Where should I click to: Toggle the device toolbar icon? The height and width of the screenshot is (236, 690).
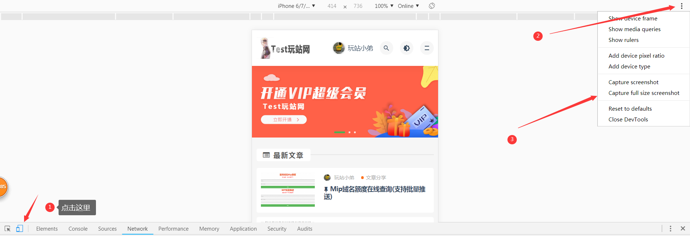(19, 228)
